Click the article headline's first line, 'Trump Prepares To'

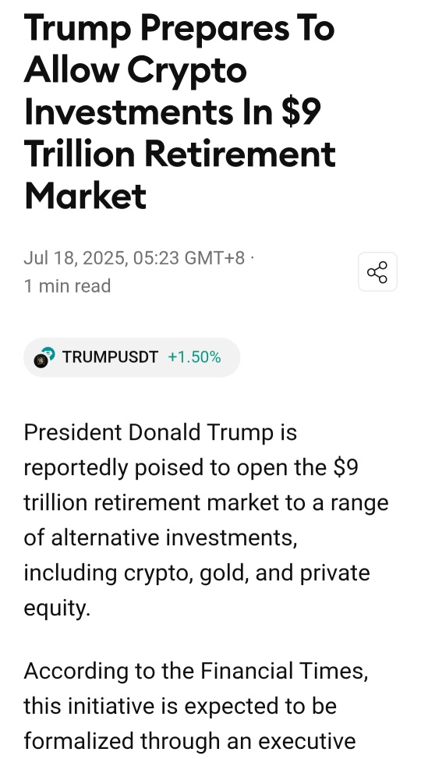pyautogui.click(x=179, y=30)
